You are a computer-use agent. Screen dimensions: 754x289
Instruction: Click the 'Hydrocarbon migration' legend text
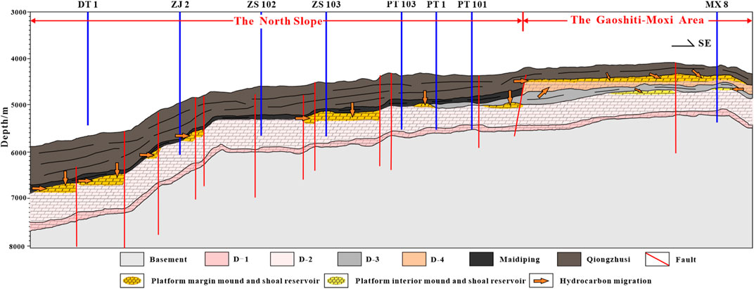point(607,281)
